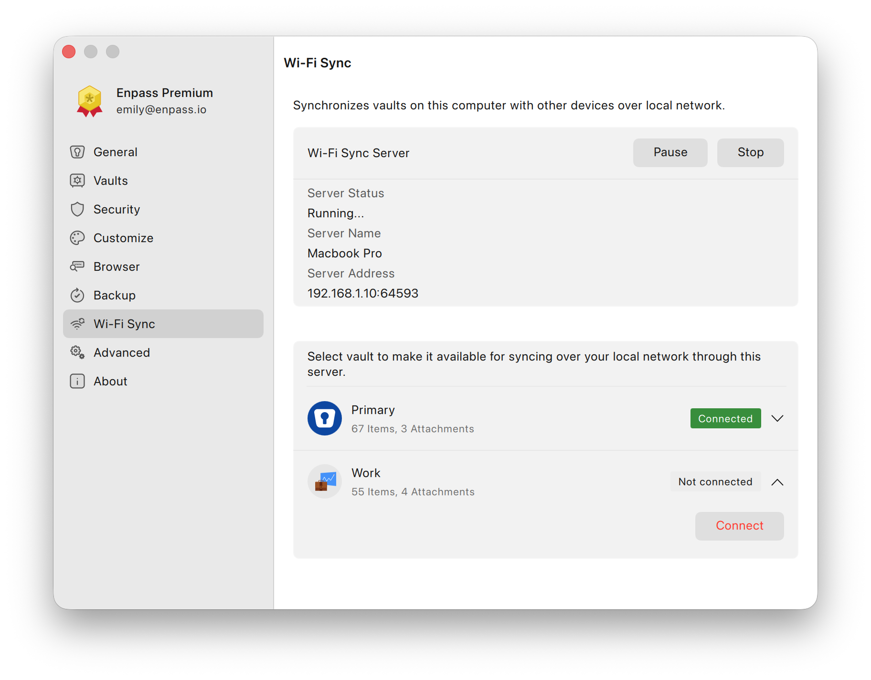Select the Wi-Fi Sync sidebar item
The width and height of the screenshot is (871, 680).
163,324
